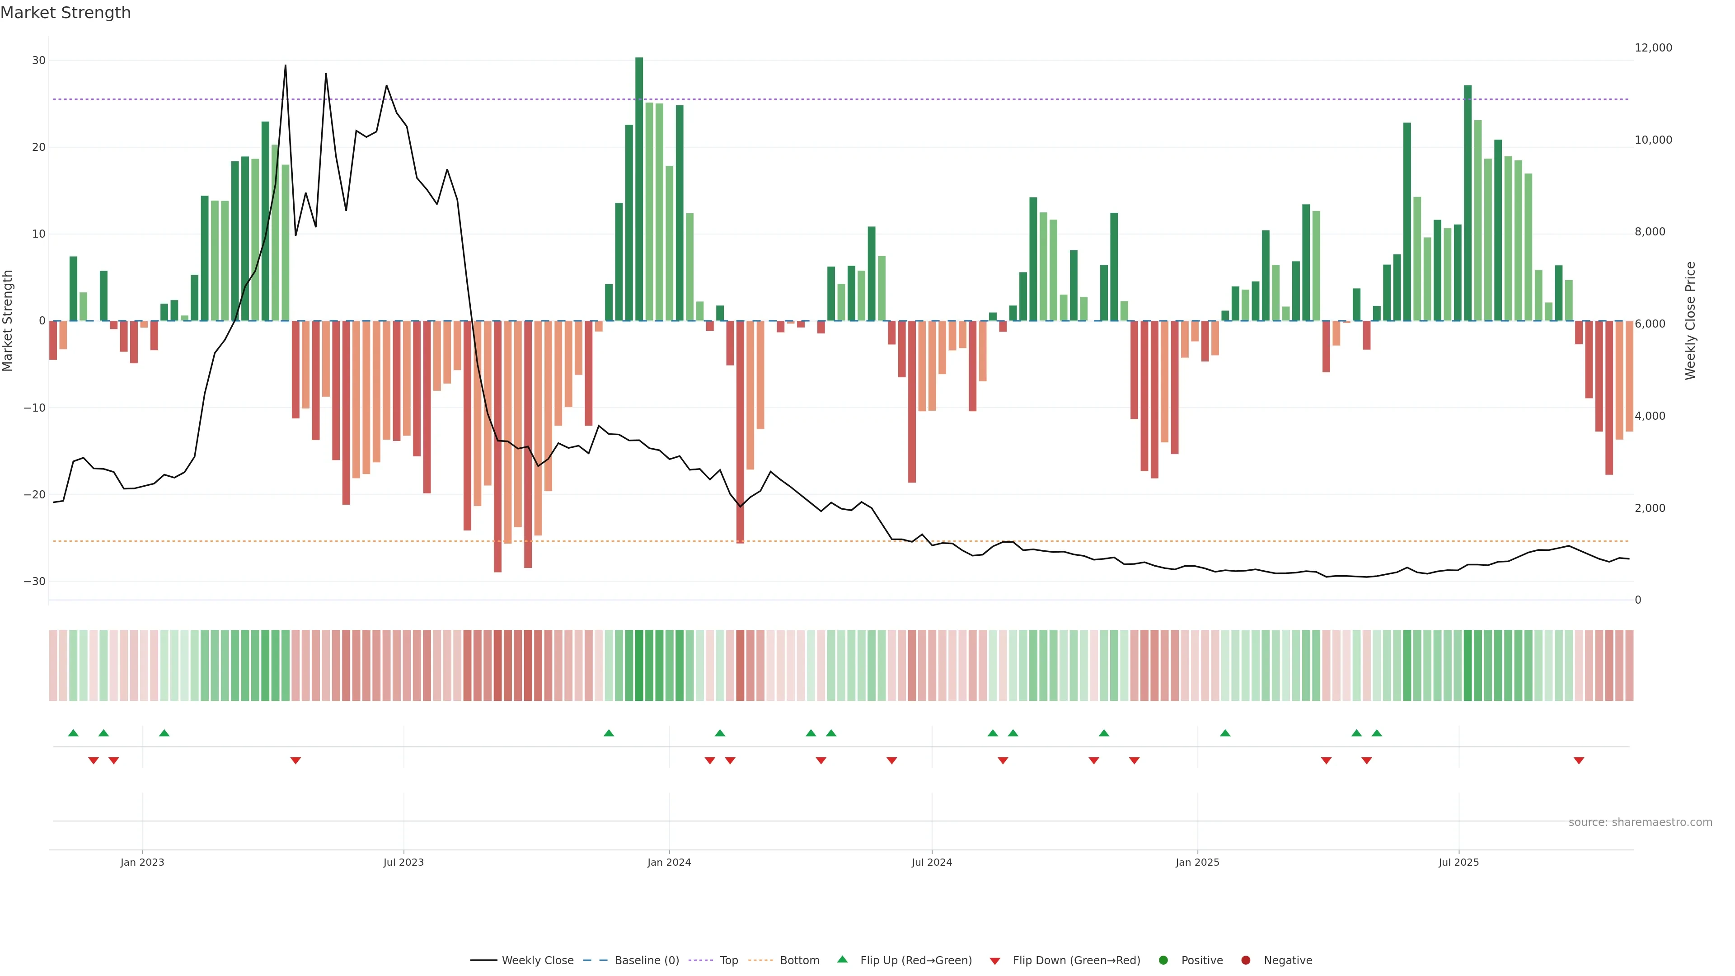Click the Jul 2025 x-axis label
This screenshot has height=976, width=1735.
click(1458, 862)
